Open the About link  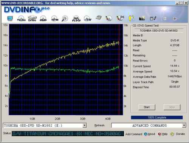point(150,134)
